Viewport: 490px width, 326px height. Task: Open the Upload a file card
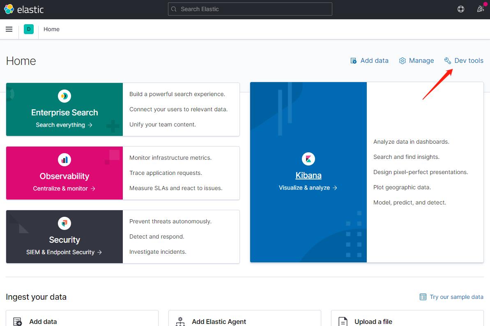point(407,318)
